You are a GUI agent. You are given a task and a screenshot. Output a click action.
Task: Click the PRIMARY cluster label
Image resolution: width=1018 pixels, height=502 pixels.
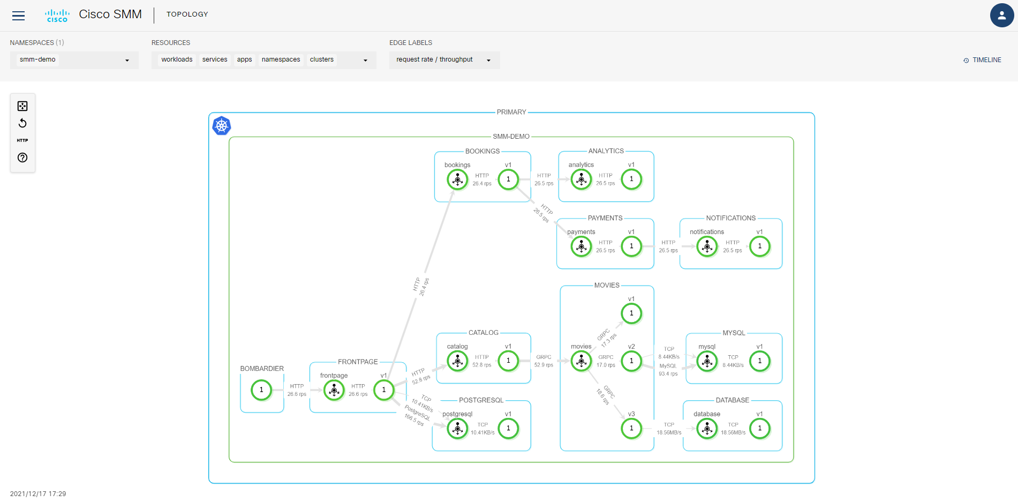coord(511,113)
